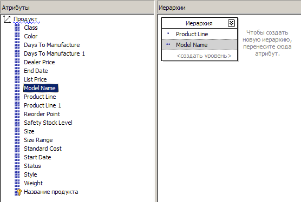301x202 pixels.
Task: Click the icon beside Dealer Price
Action: pos(17,62)
